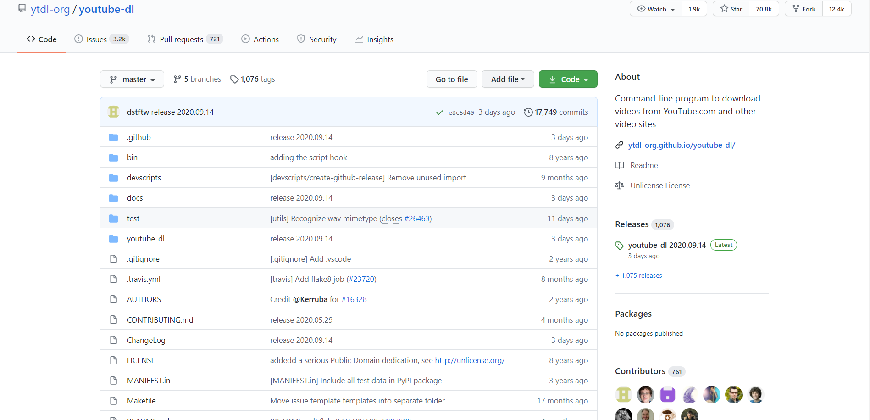Click the file icon for .gitignore
Viewport: 870px width, 420px height.
click(x=113, y=259)
